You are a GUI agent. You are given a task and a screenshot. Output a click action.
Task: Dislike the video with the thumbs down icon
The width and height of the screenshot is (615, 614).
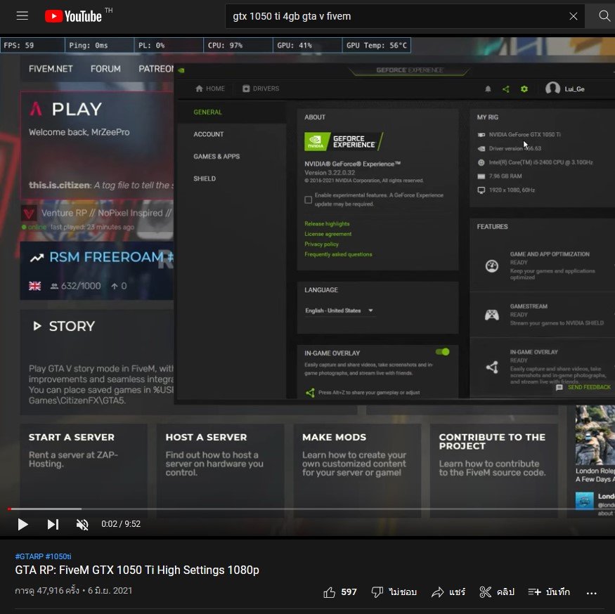pos(377,592)
